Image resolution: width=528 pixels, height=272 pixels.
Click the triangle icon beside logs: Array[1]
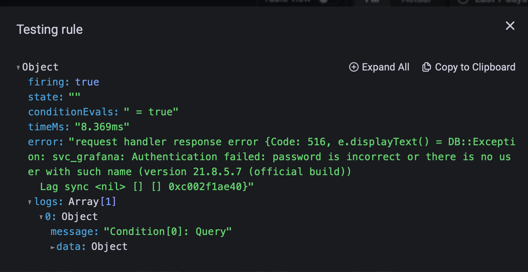click(30, 202)
